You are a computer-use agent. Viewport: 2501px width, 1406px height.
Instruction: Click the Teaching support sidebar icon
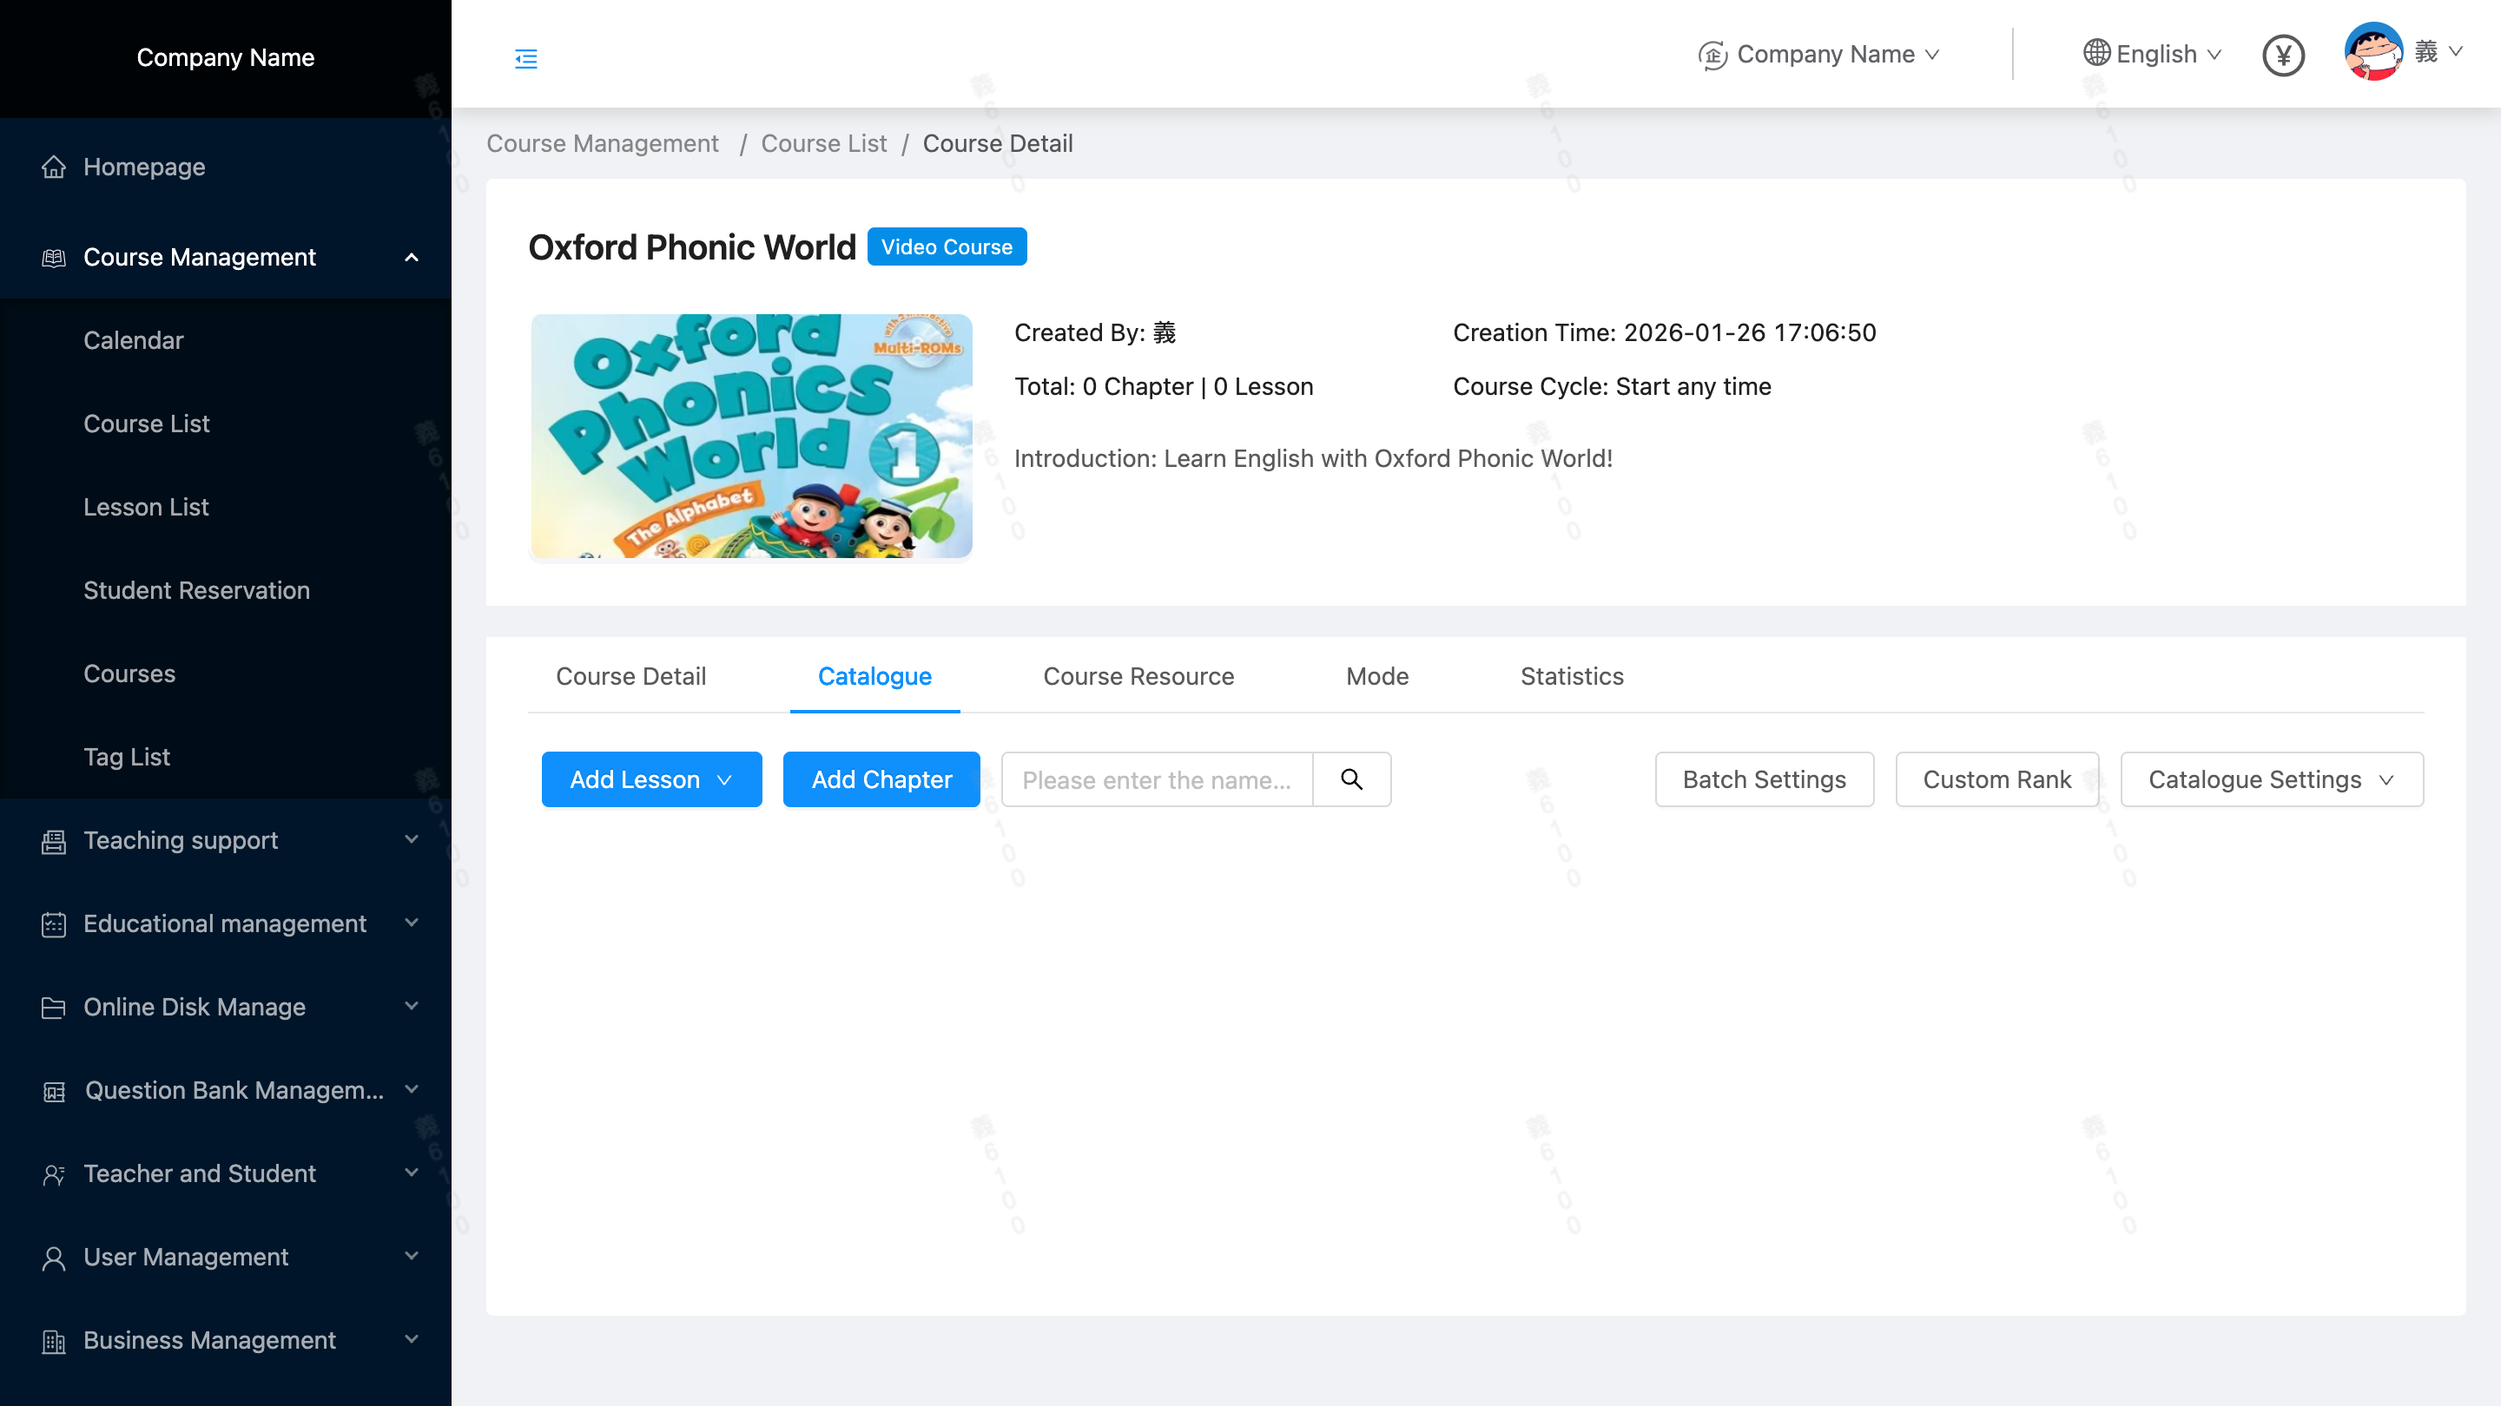tap(53, 841)
